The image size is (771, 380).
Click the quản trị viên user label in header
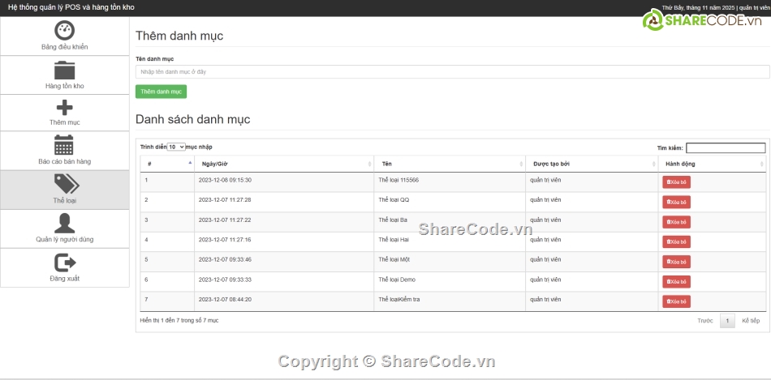click(754, 8)
